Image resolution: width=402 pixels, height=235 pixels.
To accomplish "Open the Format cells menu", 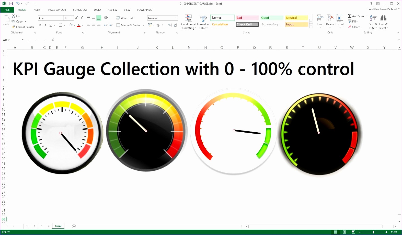I will pyautogui.click(x=340, y=22).
